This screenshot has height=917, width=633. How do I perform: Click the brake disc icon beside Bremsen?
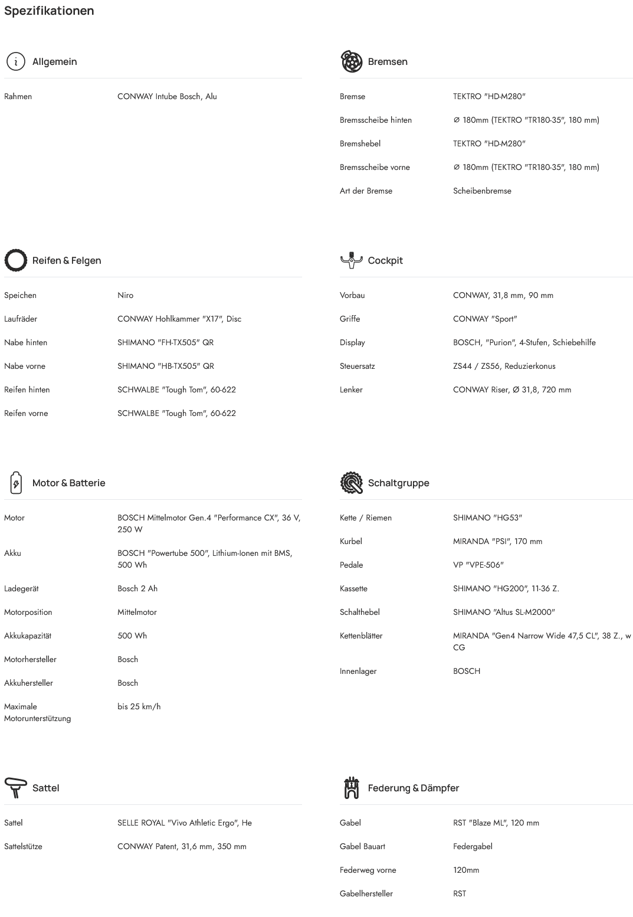pos(351,61)
